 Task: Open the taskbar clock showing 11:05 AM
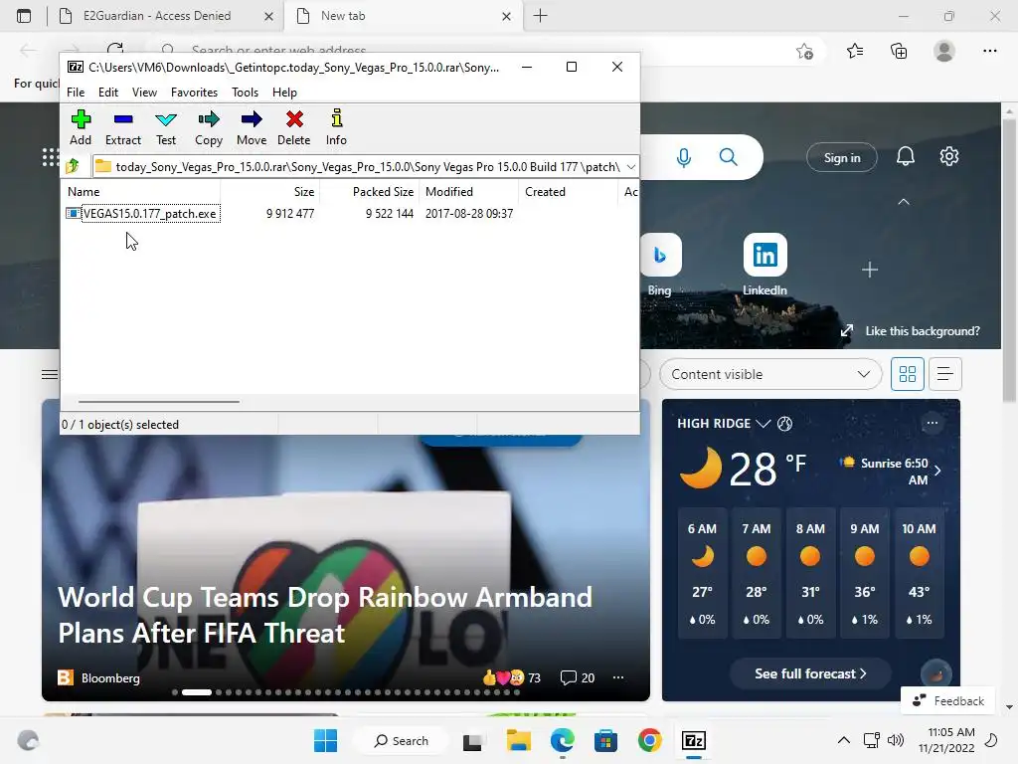click(946, 740)
